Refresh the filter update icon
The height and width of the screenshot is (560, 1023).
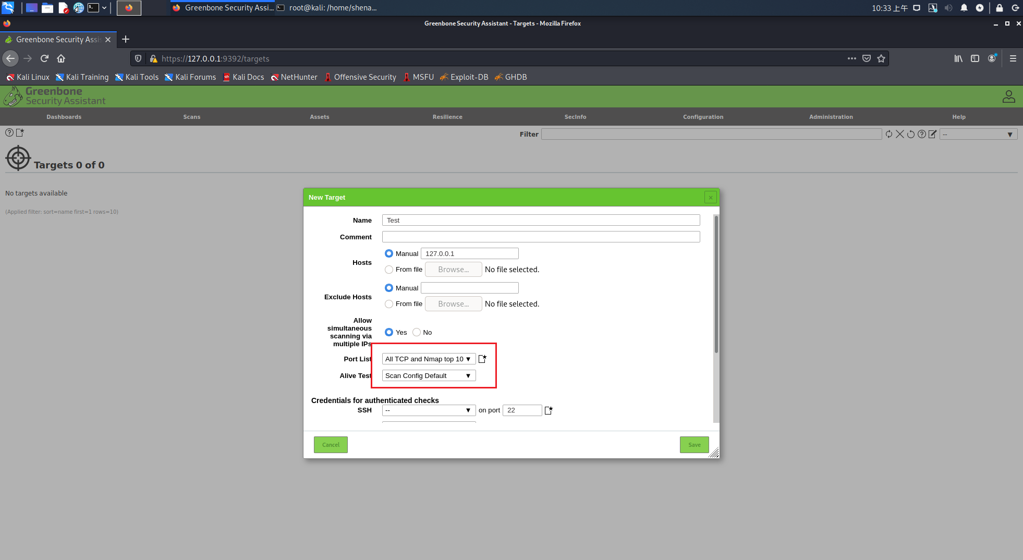pyautogui.click(x=889, y=134)
